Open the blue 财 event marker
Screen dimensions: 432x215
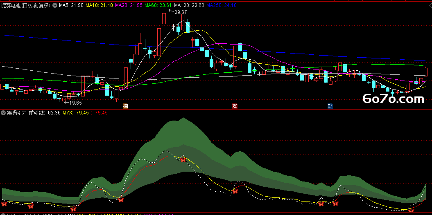pyautogui.click(x=330, y=106)
